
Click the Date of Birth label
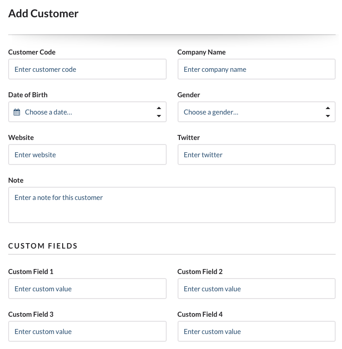(28, 95)
